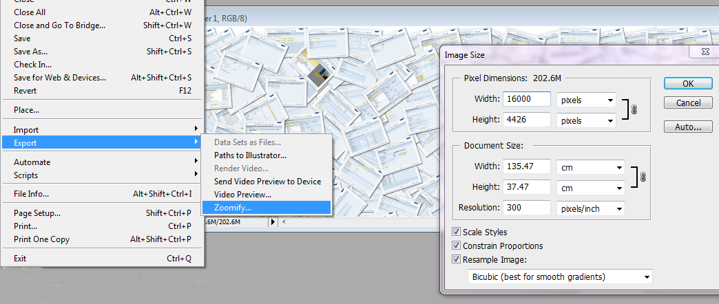Click the status bar arrow next to document size
This screenshot has height=304, width=719.
pyautogui.click(x=273, y=222)
